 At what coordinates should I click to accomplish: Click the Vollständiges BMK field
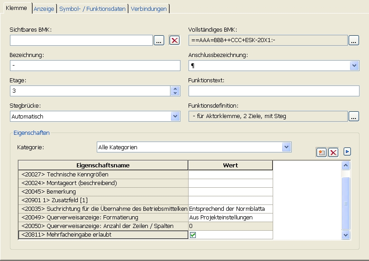(268, 40)
